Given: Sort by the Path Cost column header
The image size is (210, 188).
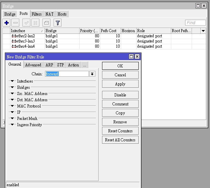Looking at the screenshot, I should pyautogui.click(x=110, y=31).
